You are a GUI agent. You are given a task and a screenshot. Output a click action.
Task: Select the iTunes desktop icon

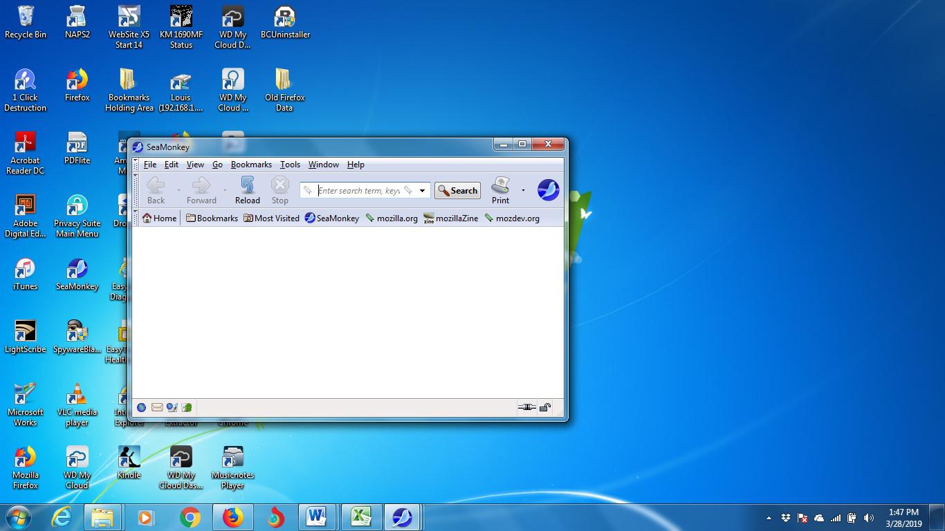pyautogui.click(x=26, y=274)
